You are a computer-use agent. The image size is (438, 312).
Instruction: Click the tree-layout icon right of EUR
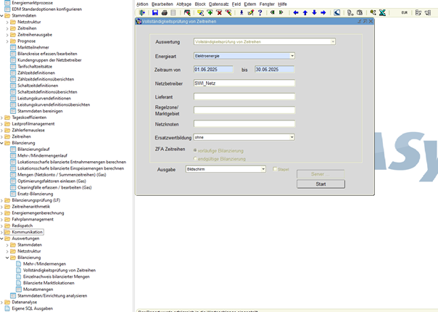pyautogui.click(x=418, y=12)
